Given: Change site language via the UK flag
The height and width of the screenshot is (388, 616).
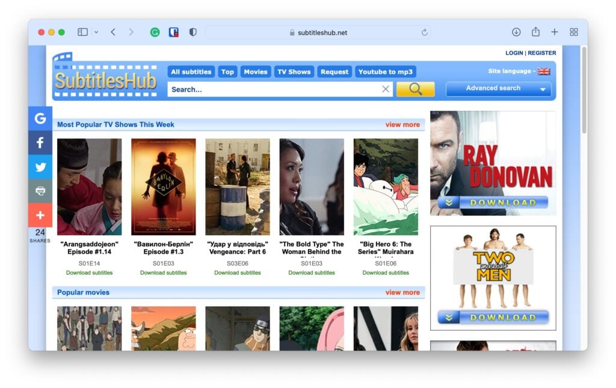Looking at the screenshot, I should coord(544,71).
